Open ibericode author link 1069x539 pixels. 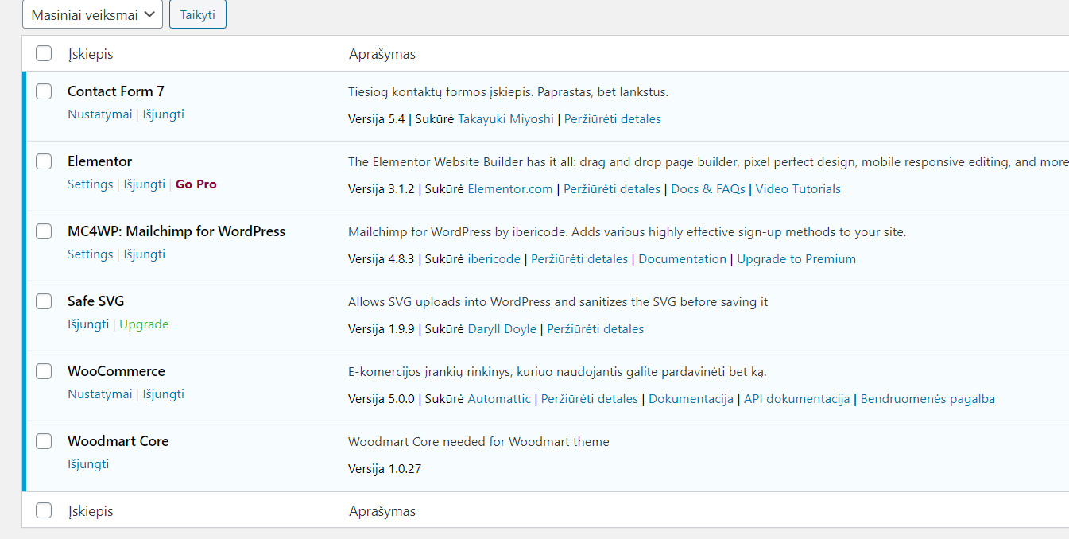tap(494, 259)
